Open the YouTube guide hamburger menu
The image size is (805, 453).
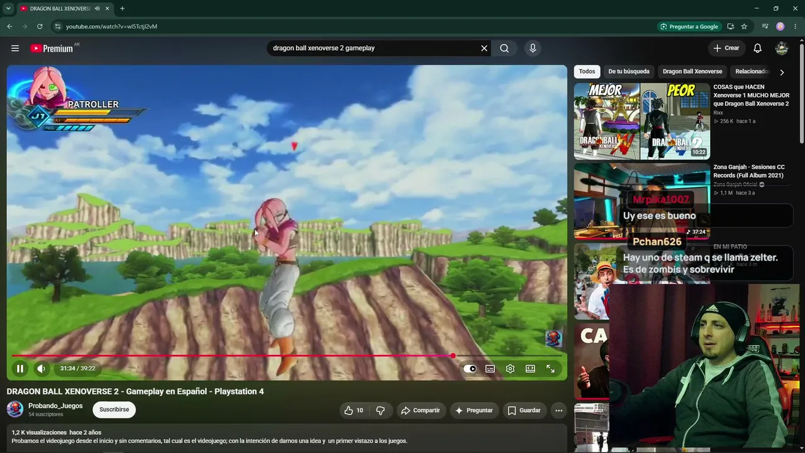coord(15,48)
